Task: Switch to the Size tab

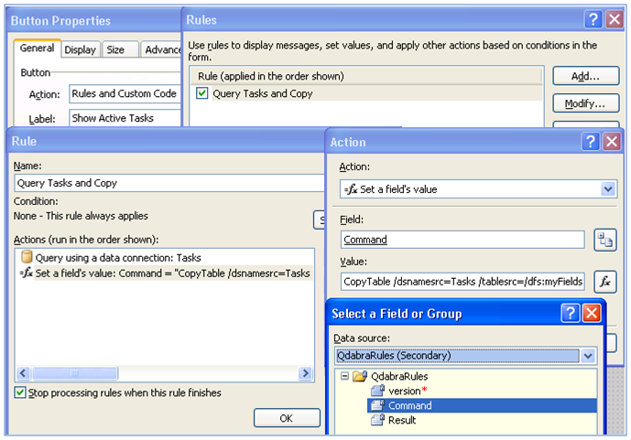Action: coord(114,49)
